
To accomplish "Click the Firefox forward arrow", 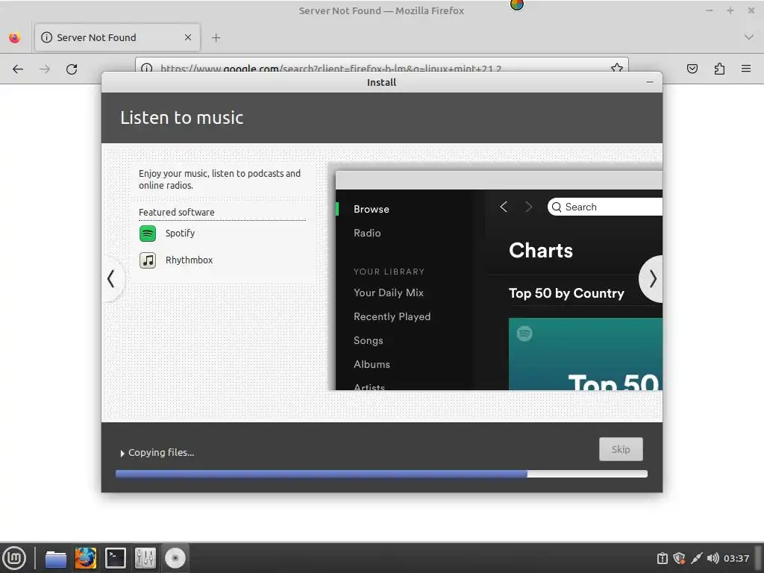I will click(x=45, y=69).
